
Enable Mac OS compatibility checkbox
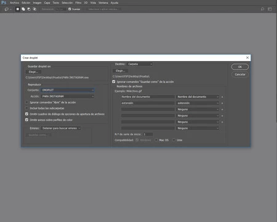point(156,140)
